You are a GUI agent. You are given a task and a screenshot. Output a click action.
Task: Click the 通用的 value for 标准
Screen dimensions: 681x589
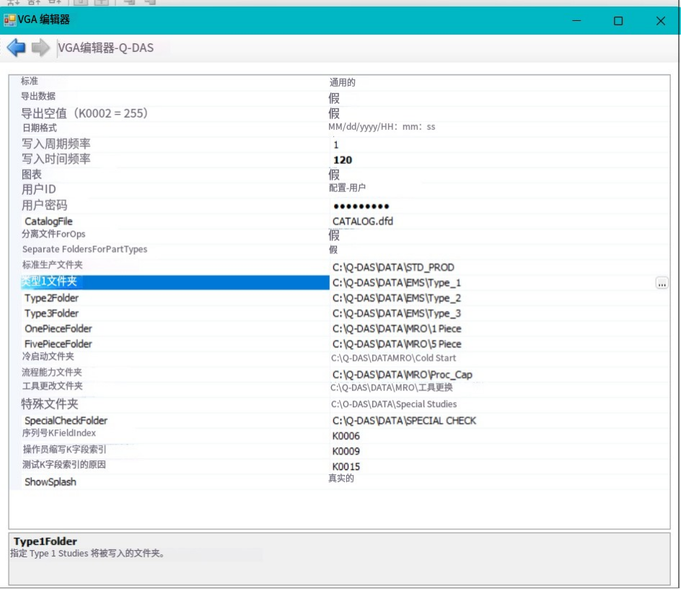tap(342, 82)
